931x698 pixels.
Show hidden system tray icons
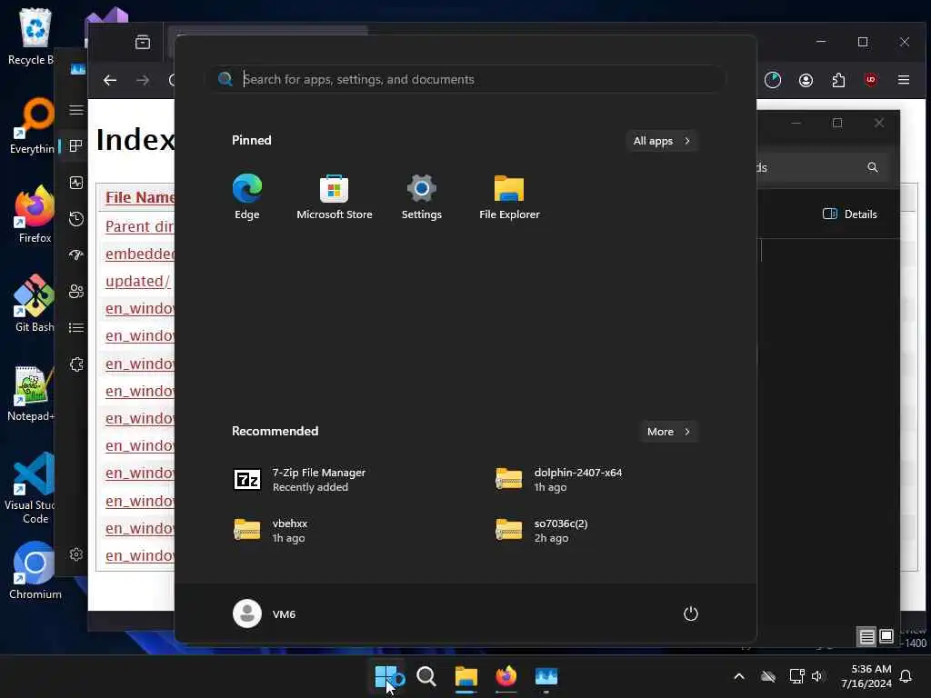[739, 676]
